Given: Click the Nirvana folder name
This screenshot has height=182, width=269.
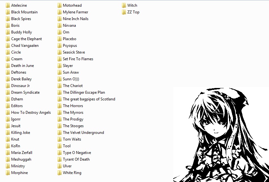Looking at the screenshot, I should pos(69,25).
